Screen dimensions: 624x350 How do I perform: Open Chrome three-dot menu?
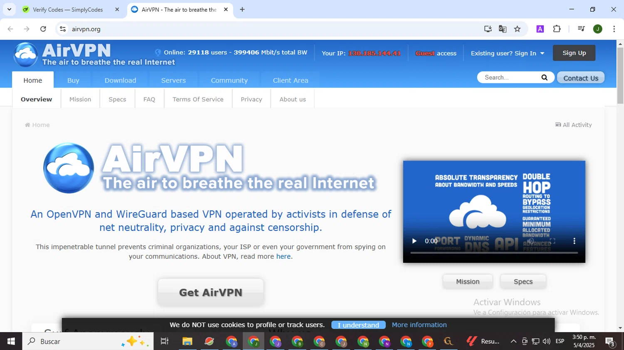(614, 29)
